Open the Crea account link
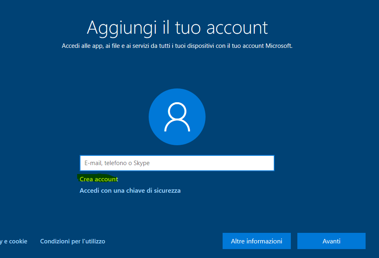The width and height of the screenshot is (379, 258). tap(99, 179)
